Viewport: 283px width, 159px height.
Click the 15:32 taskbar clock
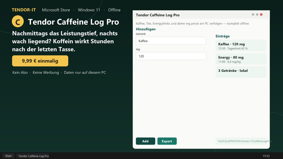coord(266,156)
